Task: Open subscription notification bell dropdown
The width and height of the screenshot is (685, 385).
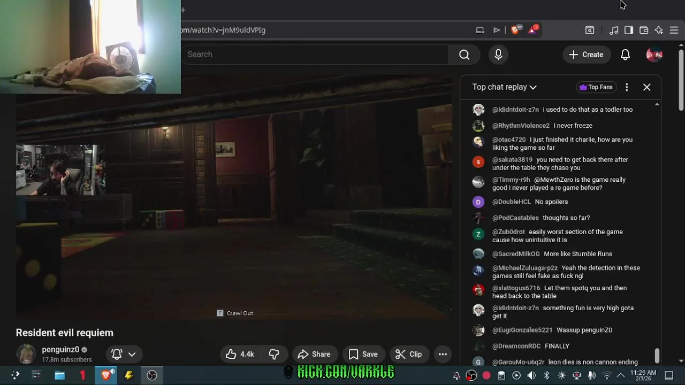Action: click(124, 354)
